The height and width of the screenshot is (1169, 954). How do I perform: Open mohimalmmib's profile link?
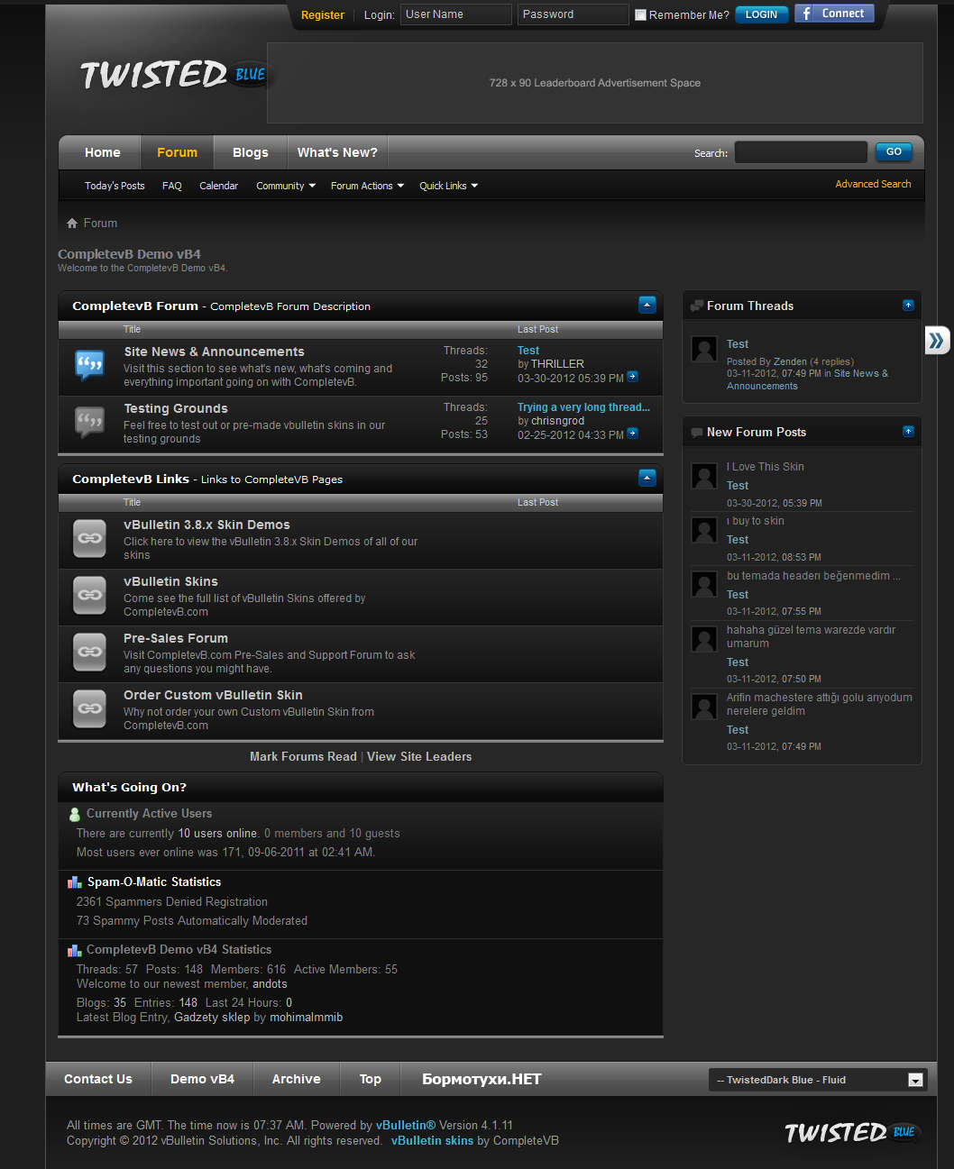click(x=306, y=1017)
